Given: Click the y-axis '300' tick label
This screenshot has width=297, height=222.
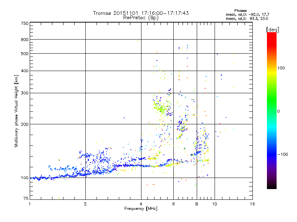Looking at the screenshot, I should point(25,93).
